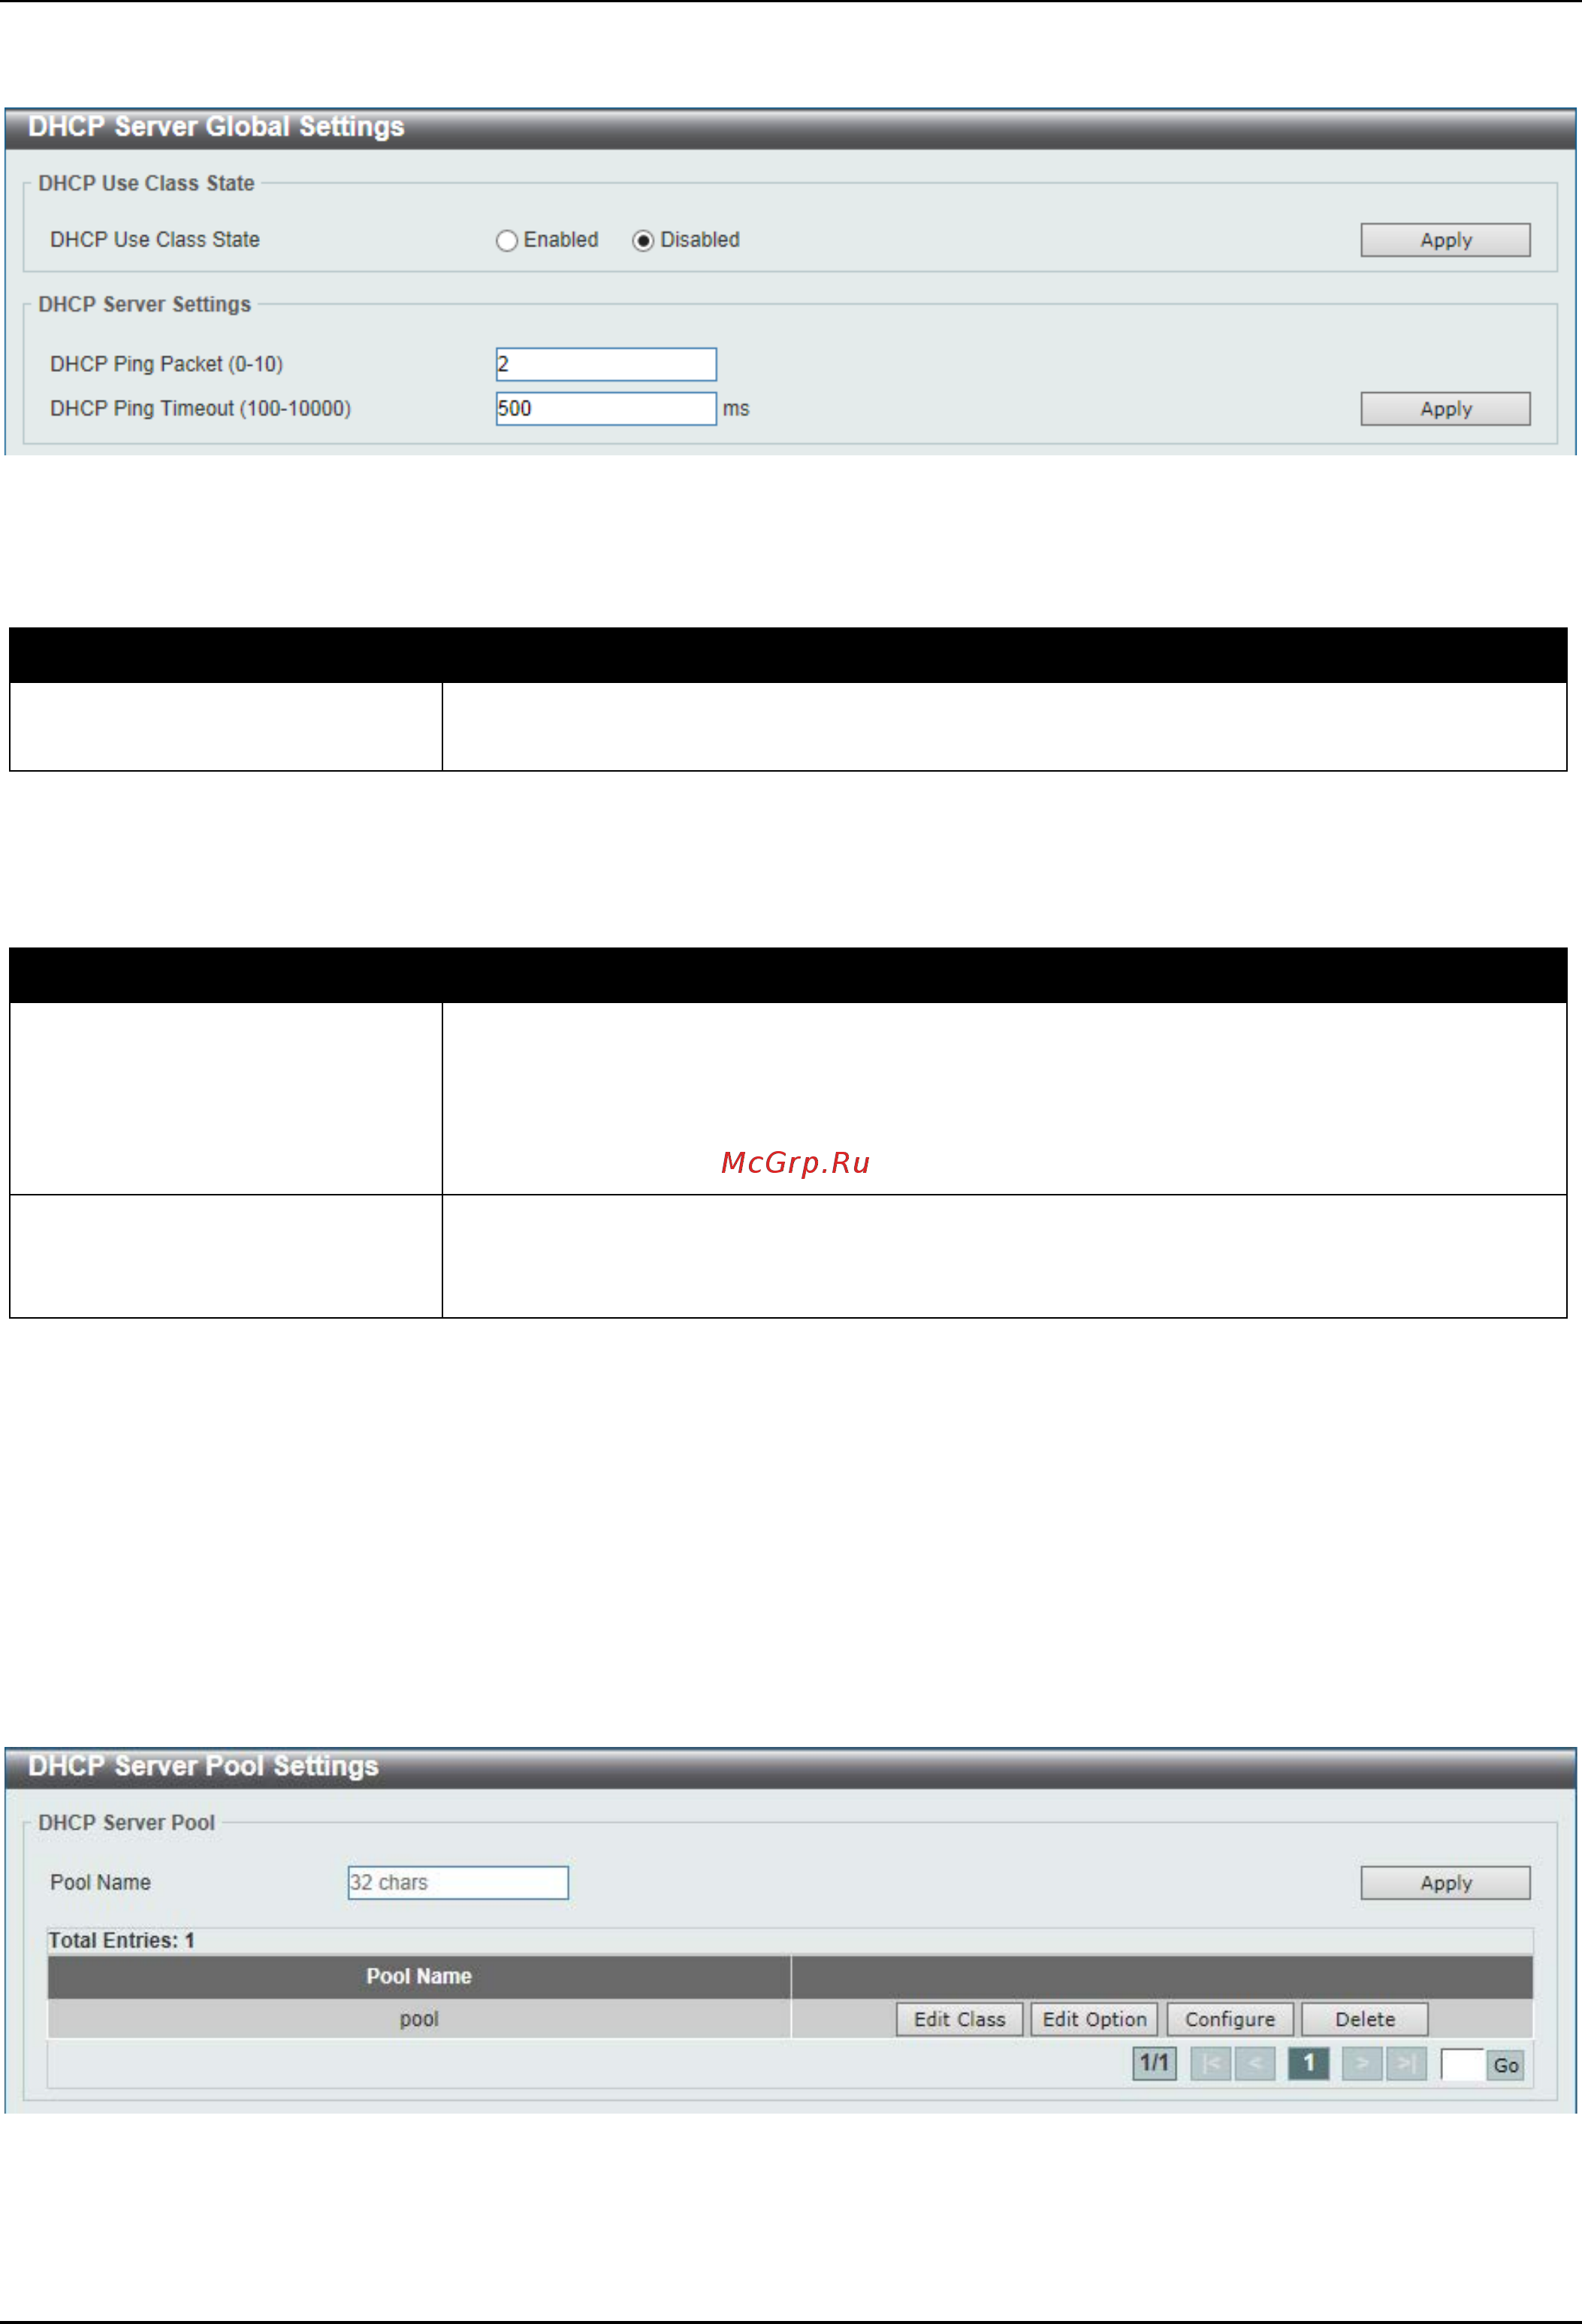Delete the pool entry
This screenshot has width=1582, height=2324.
click(x=1364, y=2019)
